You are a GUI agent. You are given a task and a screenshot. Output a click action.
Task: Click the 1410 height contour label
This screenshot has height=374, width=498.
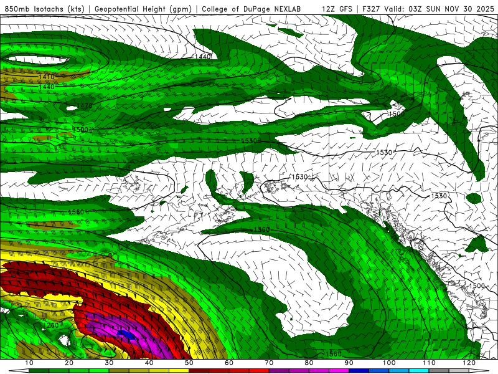point(46,77)
